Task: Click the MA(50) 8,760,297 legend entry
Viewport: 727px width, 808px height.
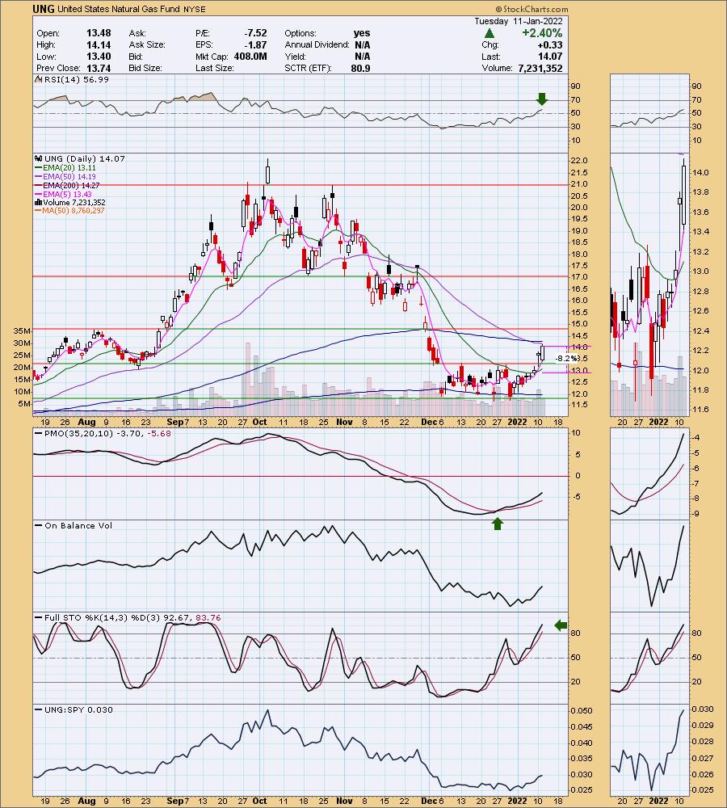Action: [69, 211]
